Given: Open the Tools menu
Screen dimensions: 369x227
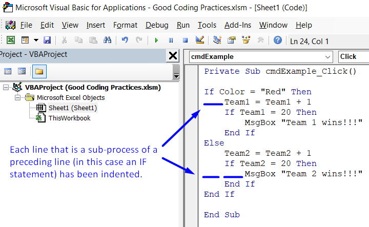Looking at the screenshot, I should pos(207,25).
